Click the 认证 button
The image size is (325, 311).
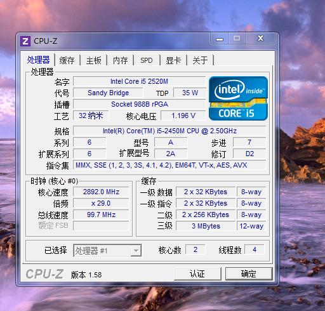(x=197, y=274)
